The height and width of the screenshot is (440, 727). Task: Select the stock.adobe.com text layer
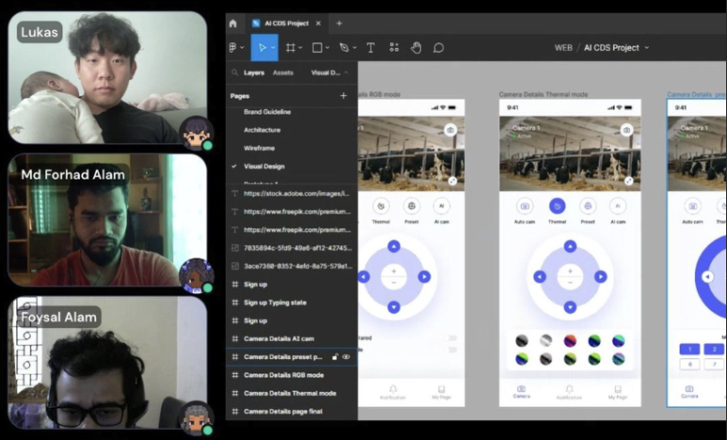292,194
